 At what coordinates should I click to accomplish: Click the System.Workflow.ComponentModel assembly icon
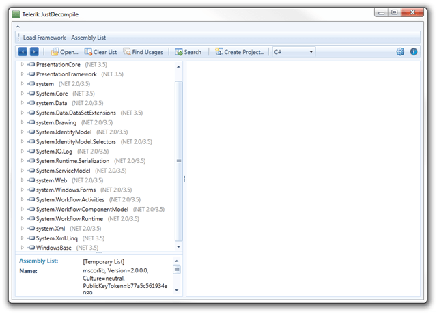31,210
